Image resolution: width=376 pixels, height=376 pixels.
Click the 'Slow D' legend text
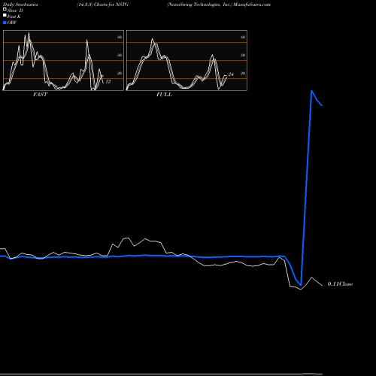coord(15,11)
